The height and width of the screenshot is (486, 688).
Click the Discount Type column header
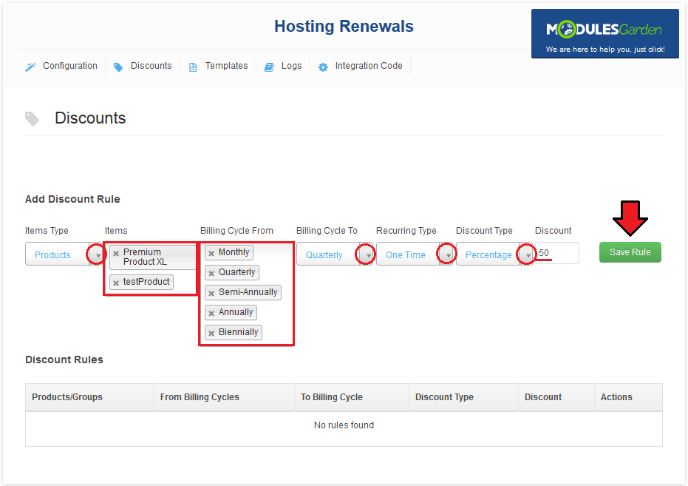(x=464, y=397)
